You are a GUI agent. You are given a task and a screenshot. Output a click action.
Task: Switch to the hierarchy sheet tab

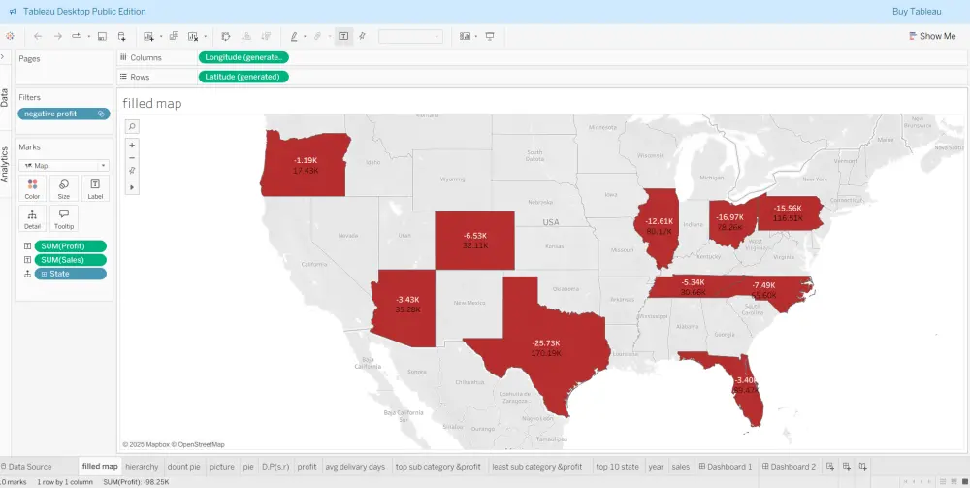point(142,467)
